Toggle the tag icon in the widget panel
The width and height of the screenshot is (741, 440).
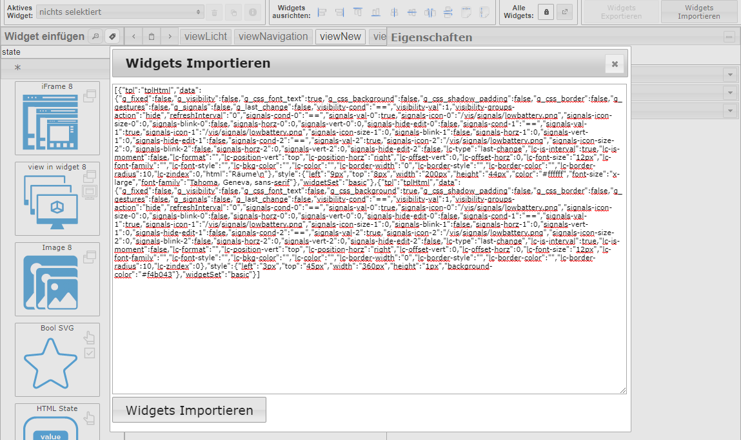(x=112, y=37)
